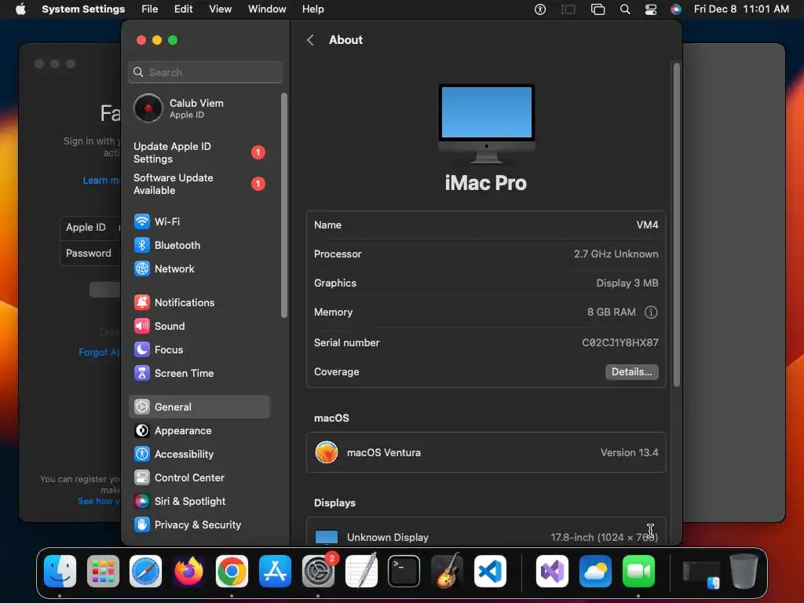
Task: Open TextEdit from the Dock
Action: pyautogui.click(x=361, y=572)
